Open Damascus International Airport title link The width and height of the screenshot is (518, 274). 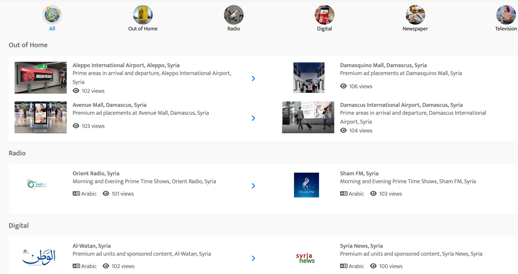(401, 105)
